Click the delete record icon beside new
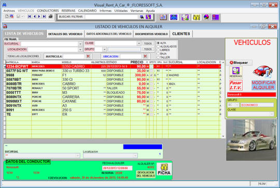The width and height of the screenshot is (280, 188). tap(12, 17)
